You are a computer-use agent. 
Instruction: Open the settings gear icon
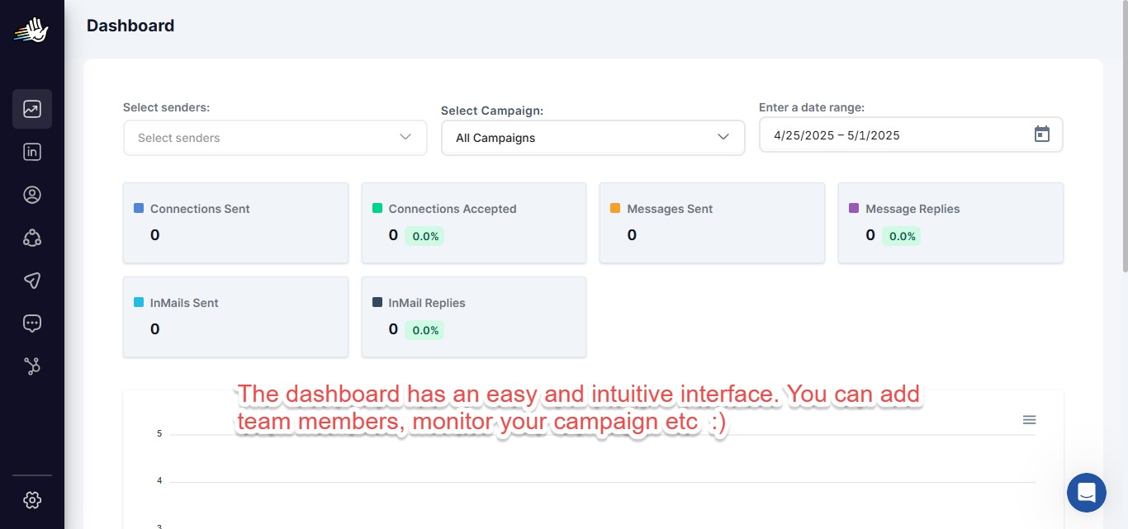click(x=32, y=500)
